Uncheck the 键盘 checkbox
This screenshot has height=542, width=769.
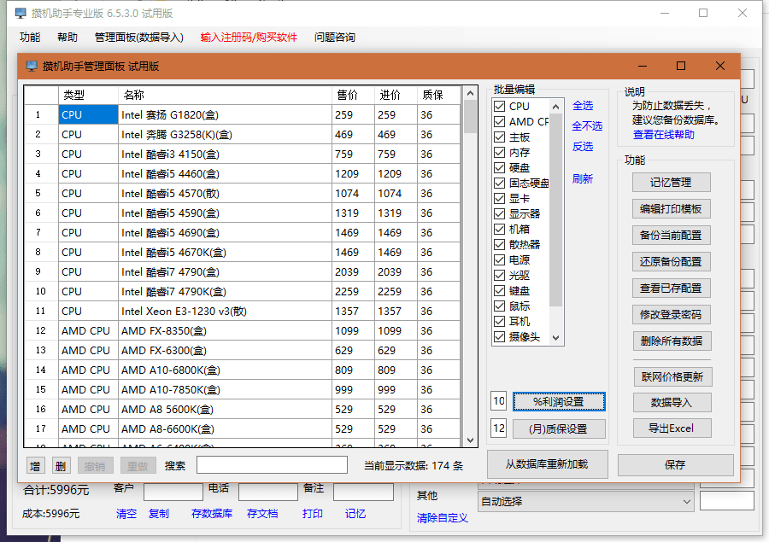[x=499, y=290]
